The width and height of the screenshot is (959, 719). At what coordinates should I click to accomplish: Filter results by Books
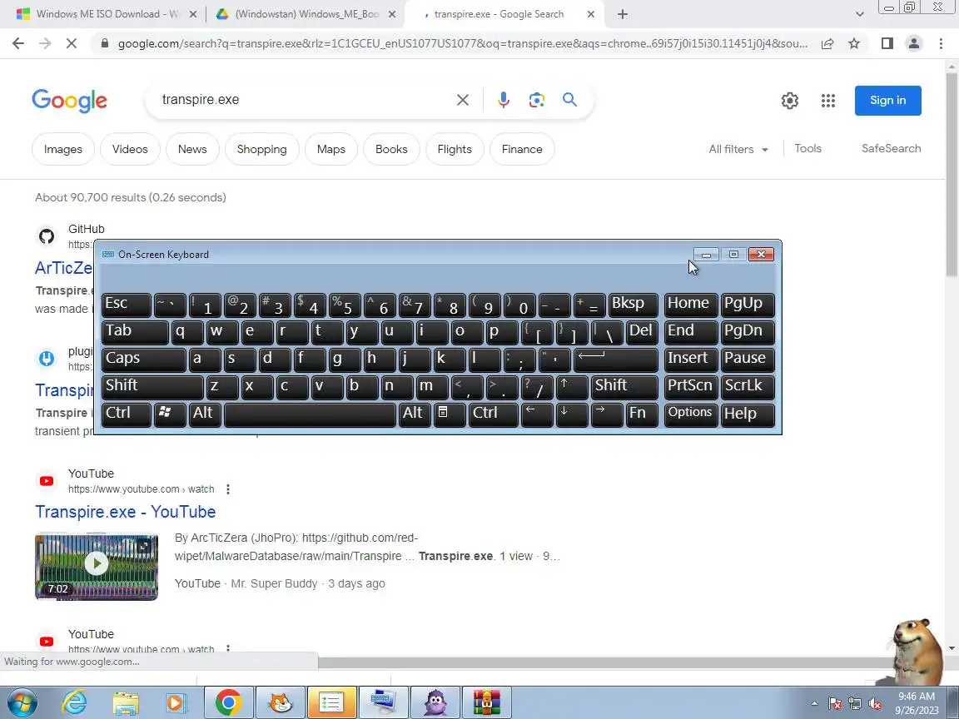(x=391, y=149)
